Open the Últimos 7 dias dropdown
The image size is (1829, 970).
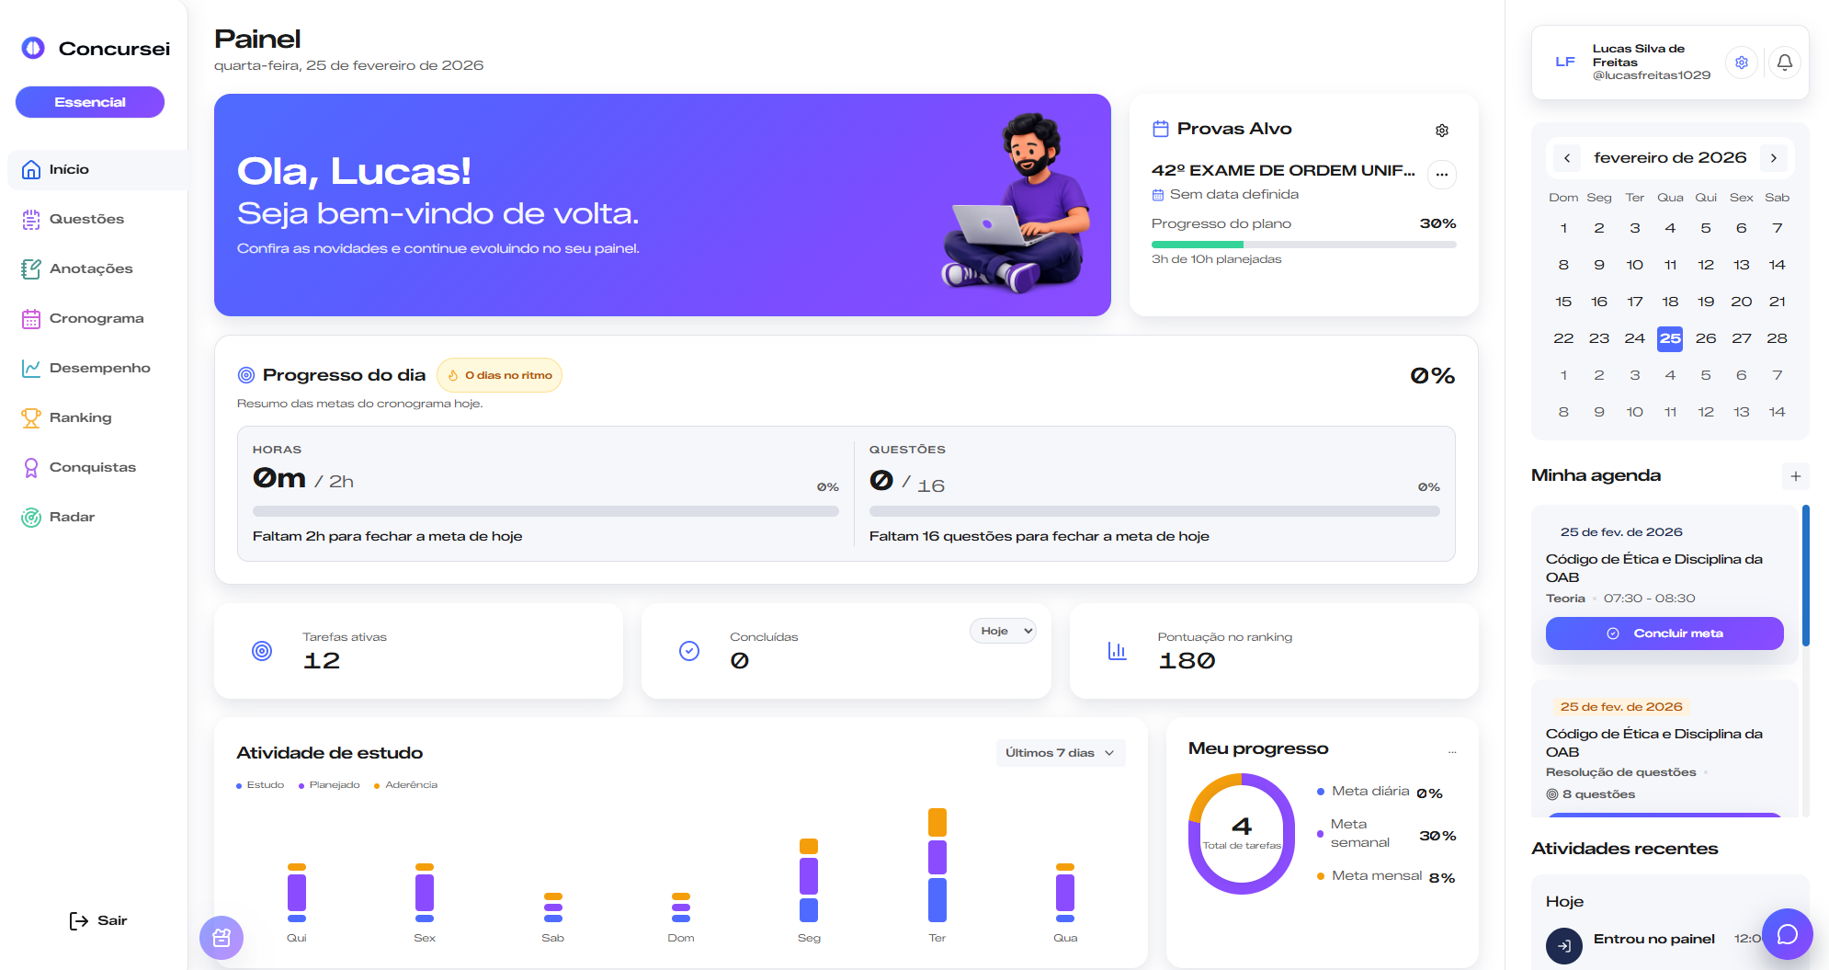(1060, 753)
